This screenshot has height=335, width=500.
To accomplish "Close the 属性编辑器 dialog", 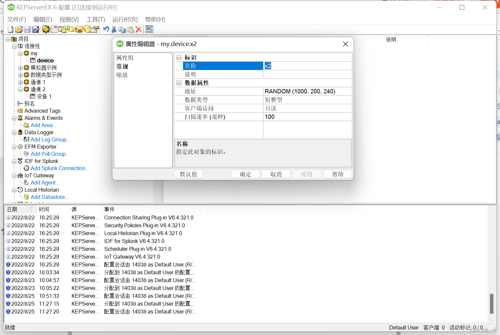I will coord(345,44).
